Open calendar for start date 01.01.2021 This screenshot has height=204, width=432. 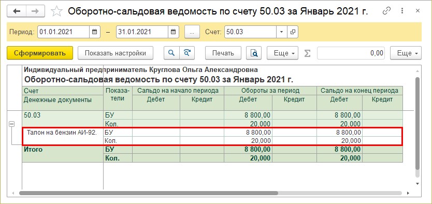pyautogui.click(x=94, y=32)
